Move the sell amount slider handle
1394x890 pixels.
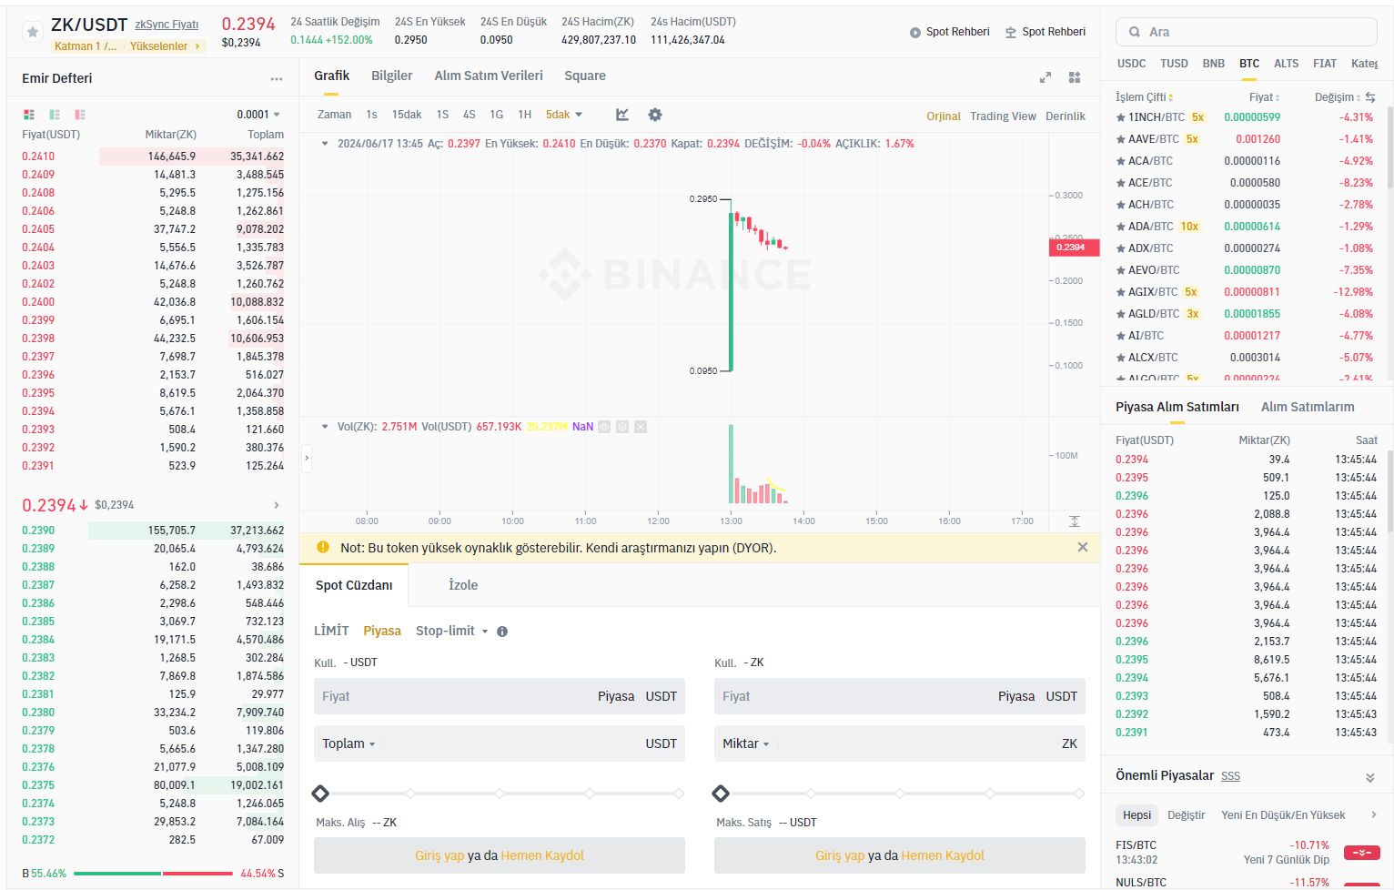(x=721, y=794)
